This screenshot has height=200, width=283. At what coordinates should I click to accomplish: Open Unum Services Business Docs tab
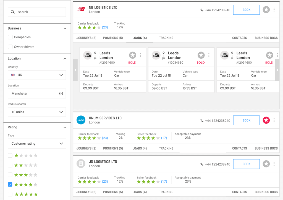tap(266, 148)
